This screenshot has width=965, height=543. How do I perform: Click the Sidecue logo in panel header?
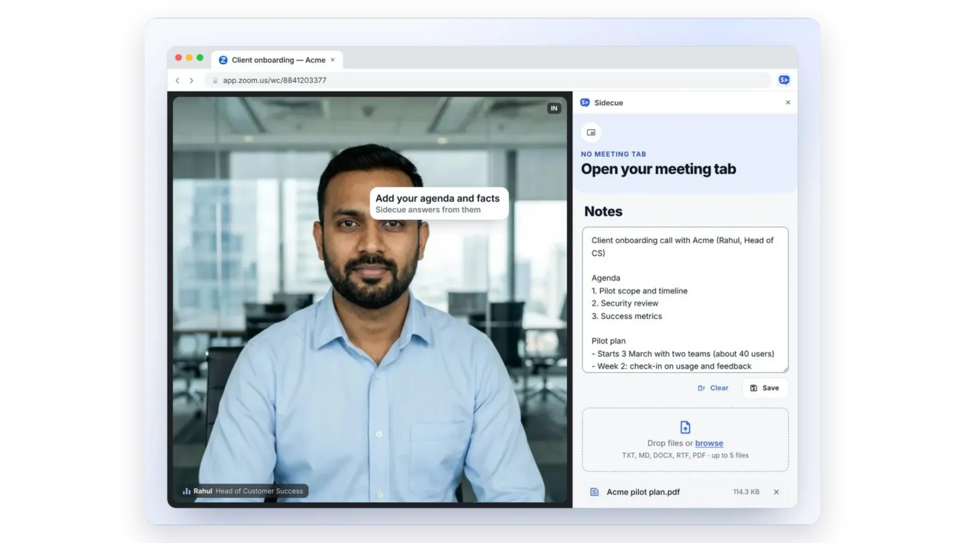(x=585, y=102)
